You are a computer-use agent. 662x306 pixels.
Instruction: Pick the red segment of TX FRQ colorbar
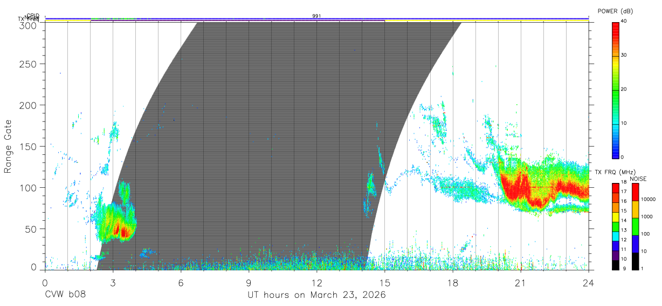(615, 188)
